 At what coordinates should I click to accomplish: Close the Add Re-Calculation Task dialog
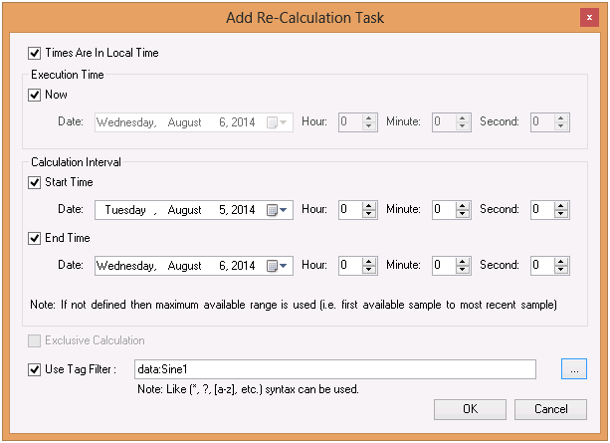click(589, 16)
